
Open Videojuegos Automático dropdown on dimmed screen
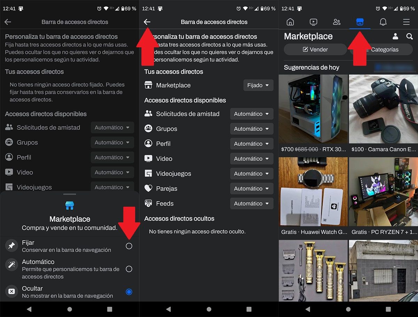pyautogui.click(x=113, y=187)
